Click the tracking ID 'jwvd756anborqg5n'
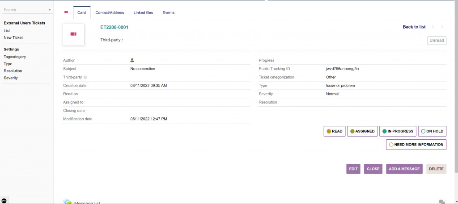The width and height of the screenshot is (458, 204). click(x=342, y=69)
